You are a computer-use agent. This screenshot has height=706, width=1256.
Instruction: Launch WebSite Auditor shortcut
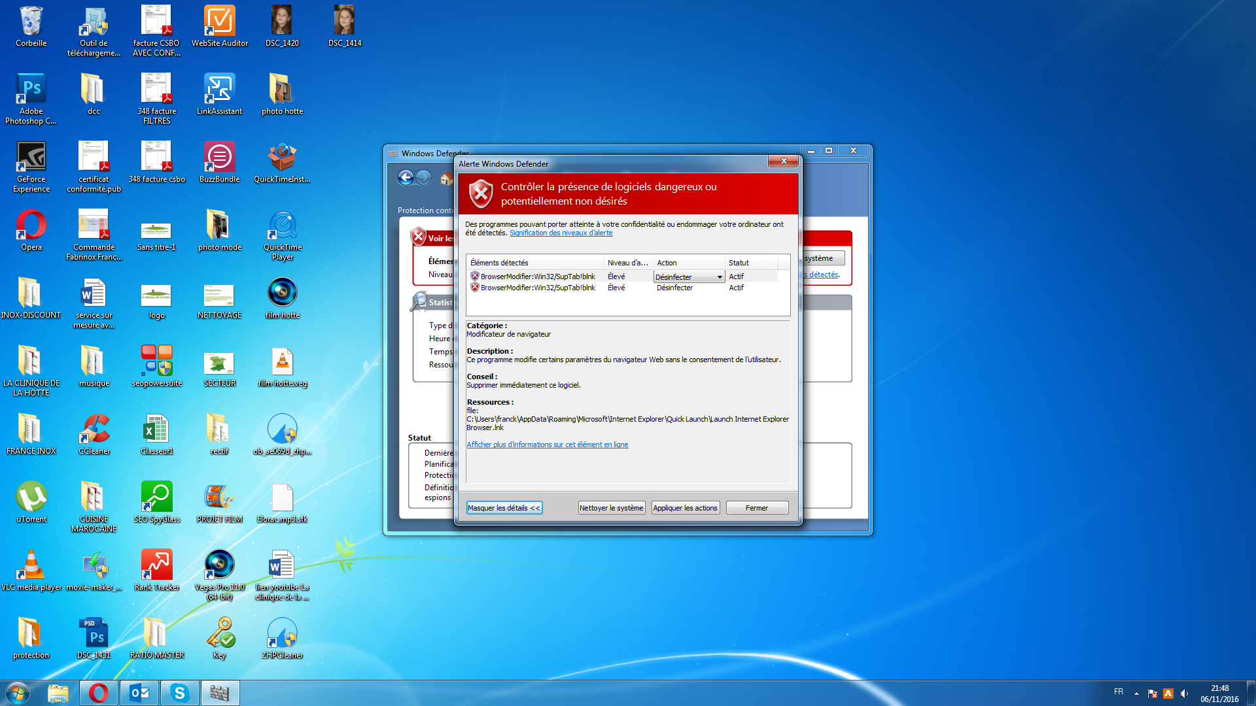coord(219,26)
